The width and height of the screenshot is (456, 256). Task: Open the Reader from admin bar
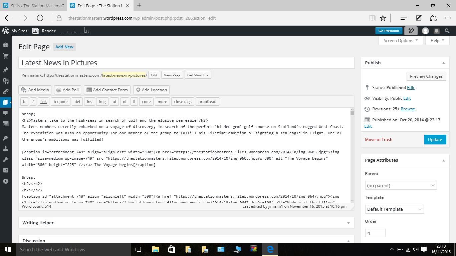tap(44, 31)
